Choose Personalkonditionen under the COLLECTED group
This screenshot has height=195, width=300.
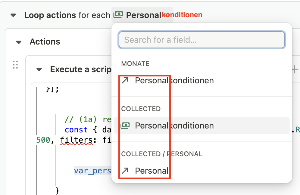[174, 126]
